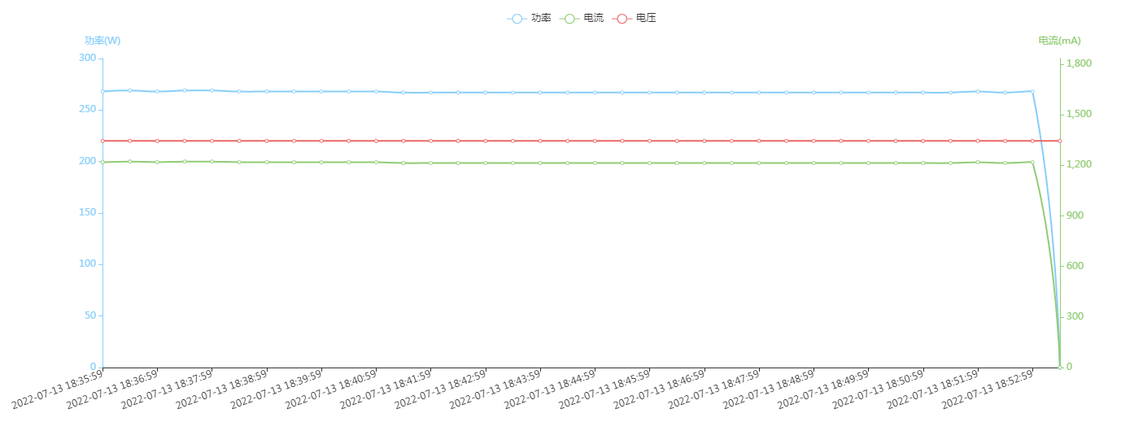Click the blue 功率 legend circle icon
Image resolution: width=1121 pixels, height=422 pixels.
click(517, 18)
